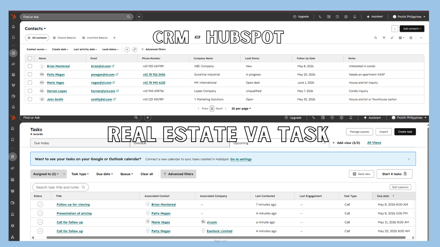Open the Create date filter dropdown
The image size is (440, 247).
click(x=60, y=49)
